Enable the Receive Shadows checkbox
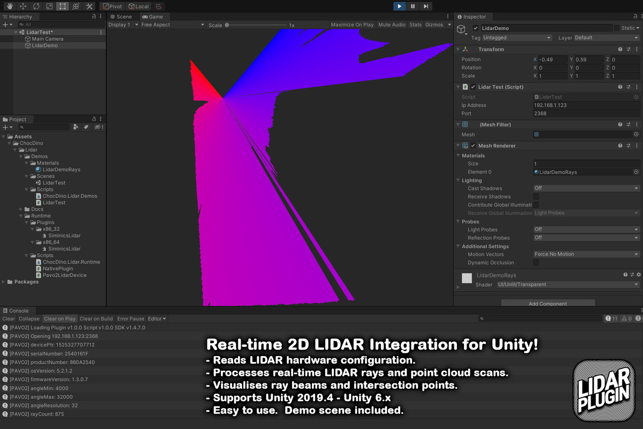 [536, 197]
